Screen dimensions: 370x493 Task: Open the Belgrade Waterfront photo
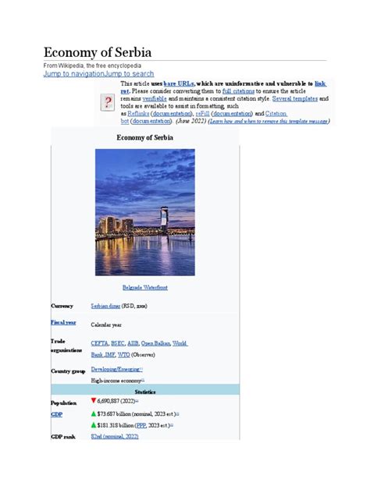coord(145,212)
